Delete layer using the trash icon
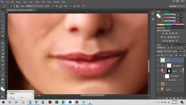 pyautogui.click(x=181, y=98)
